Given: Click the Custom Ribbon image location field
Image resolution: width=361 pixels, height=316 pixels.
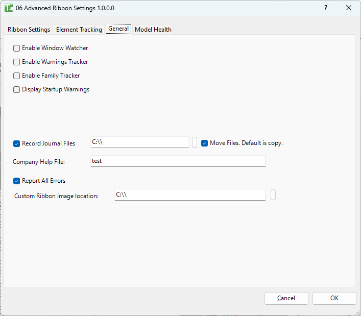Looking at the screenshot, I should click(190, 195).
